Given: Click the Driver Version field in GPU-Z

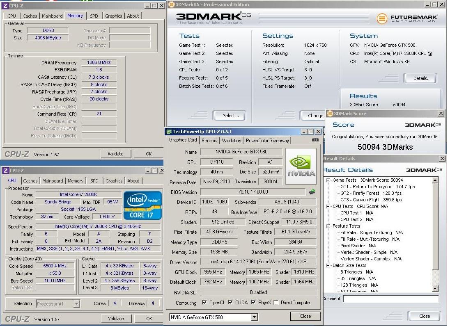Looking at the screenshot, I should [x=259, y=262].
